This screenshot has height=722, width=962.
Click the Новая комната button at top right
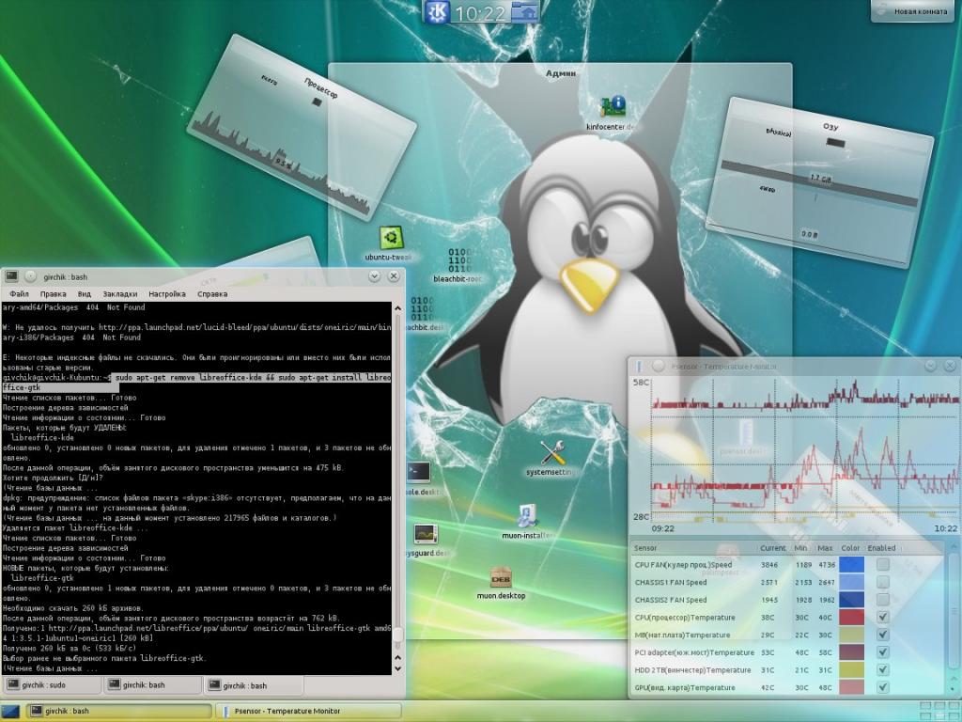914,11
